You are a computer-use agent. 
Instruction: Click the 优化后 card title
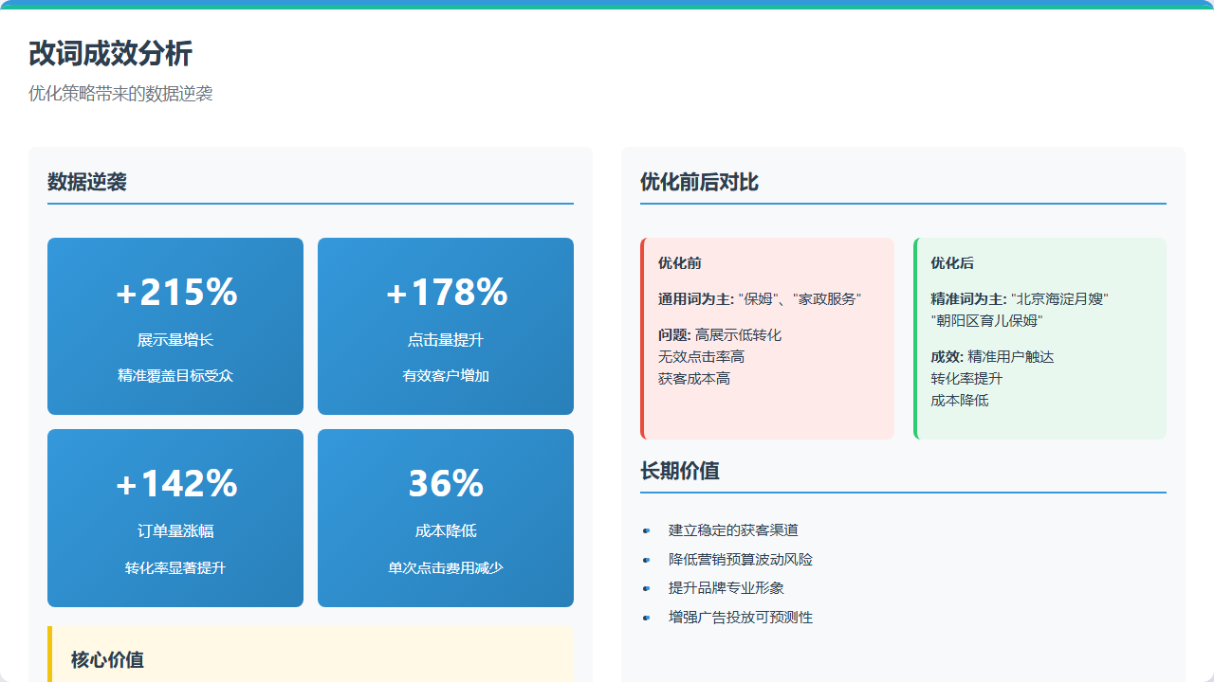[952, 263]
